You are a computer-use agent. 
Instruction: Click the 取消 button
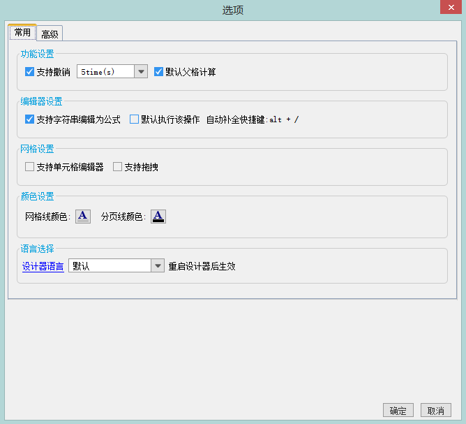(436, 410)
